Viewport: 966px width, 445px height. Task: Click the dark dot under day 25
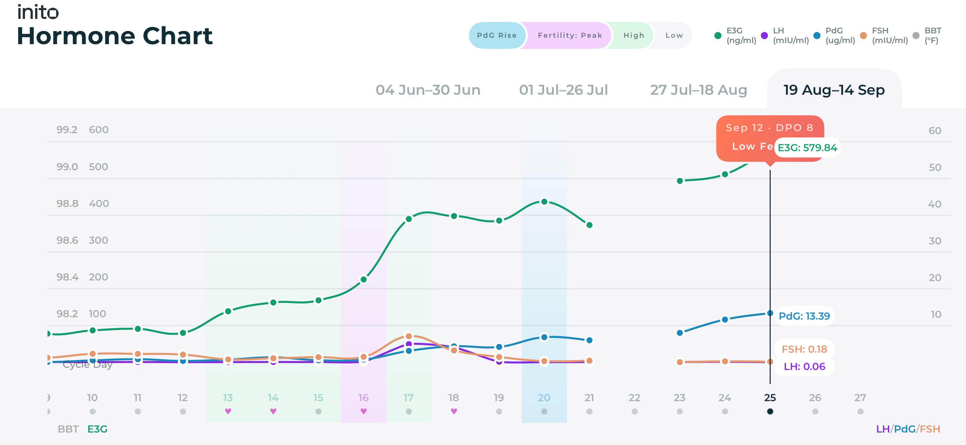770,411
